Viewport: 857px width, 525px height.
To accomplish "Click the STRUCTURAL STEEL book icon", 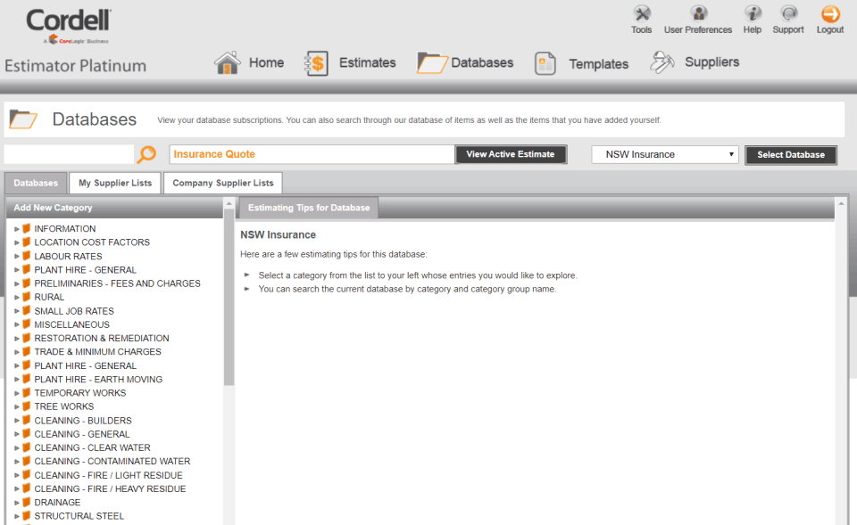I will click(26, 516).
